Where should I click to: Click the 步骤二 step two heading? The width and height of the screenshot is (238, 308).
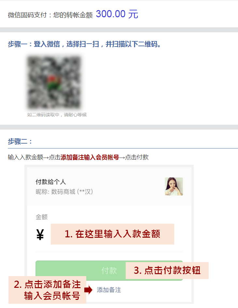20,141
